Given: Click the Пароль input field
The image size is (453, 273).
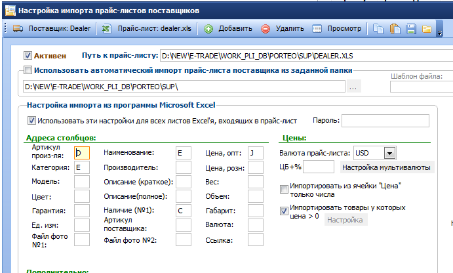Looking at the screenshot, I should point(385,121).
